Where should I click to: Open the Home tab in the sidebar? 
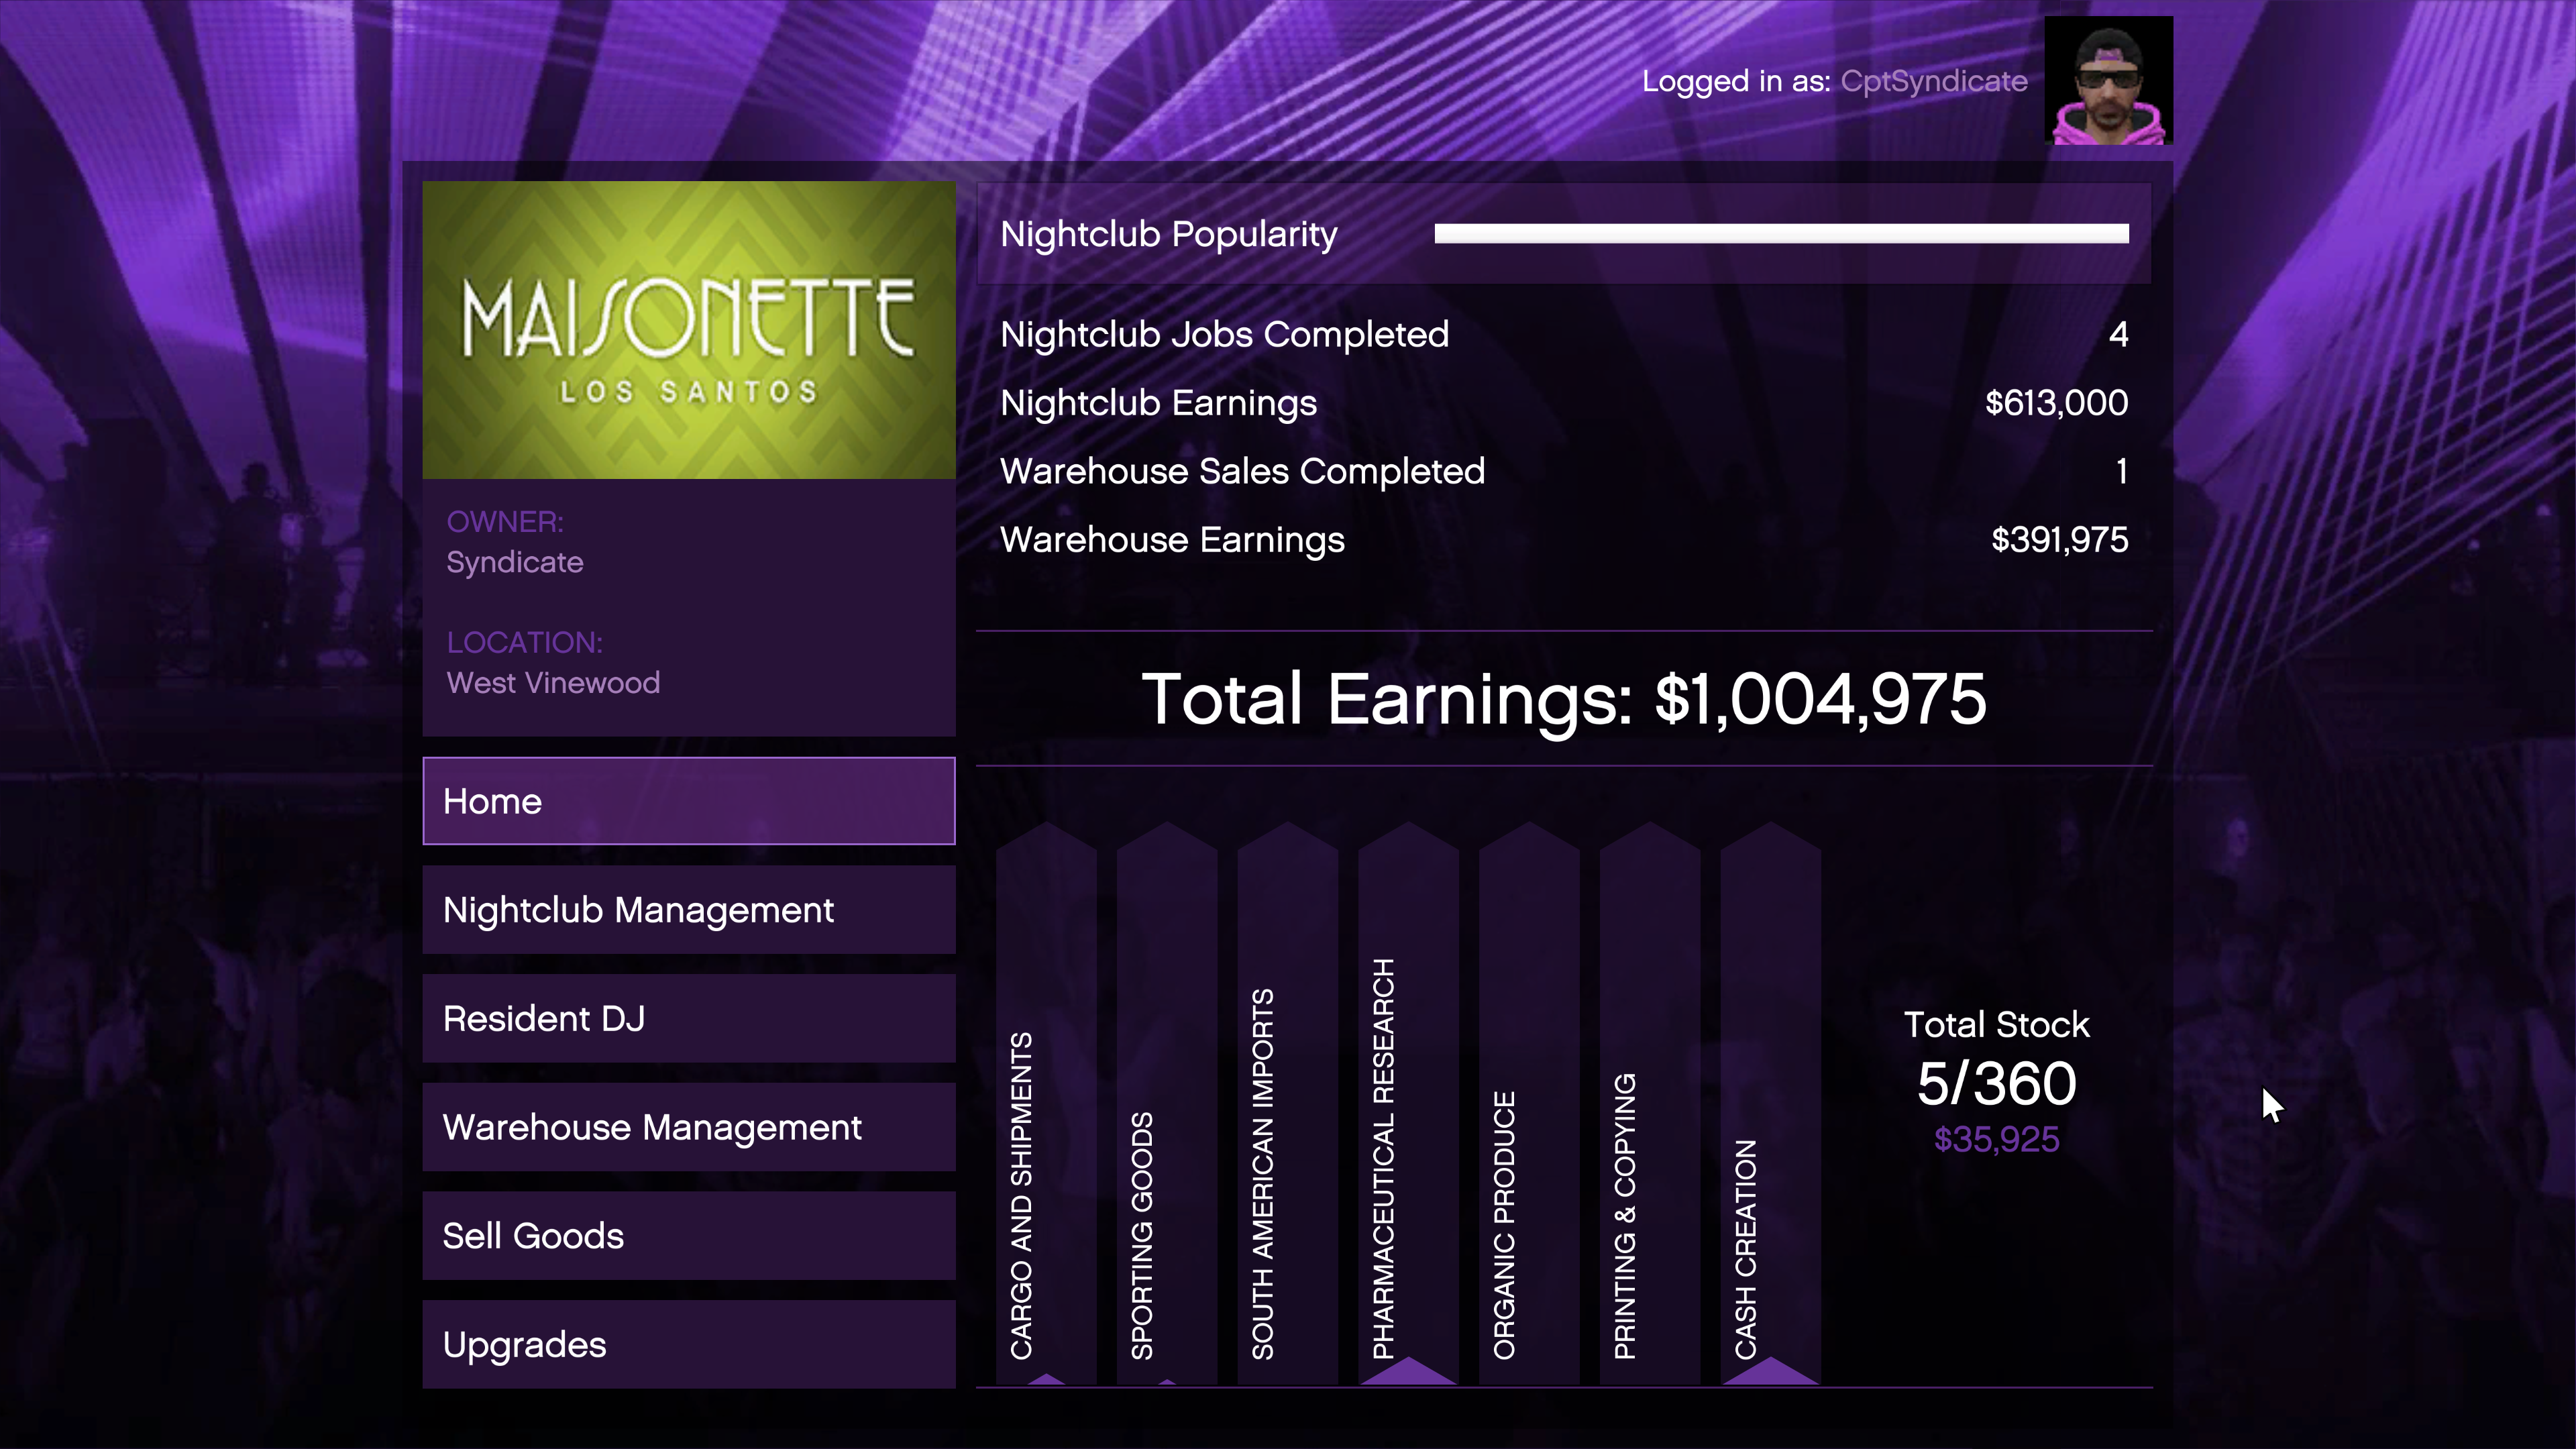[x=688, y=800]
